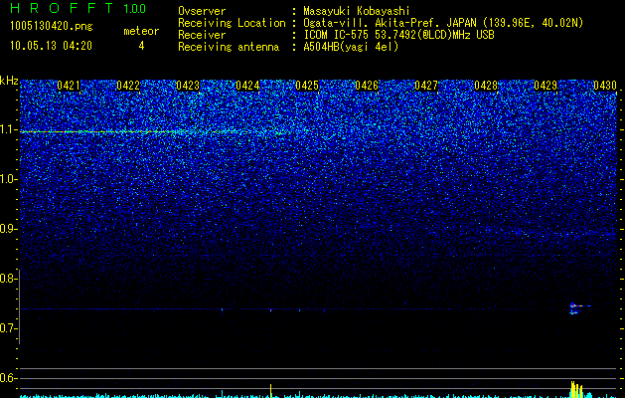Click observer name Masayuki Kobayashi
Image resolution: width=625 pixels, height=398 pixels.
357,11
